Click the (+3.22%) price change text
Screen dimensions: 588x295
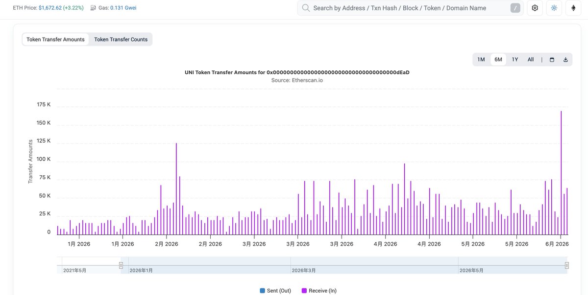point(72,8)
